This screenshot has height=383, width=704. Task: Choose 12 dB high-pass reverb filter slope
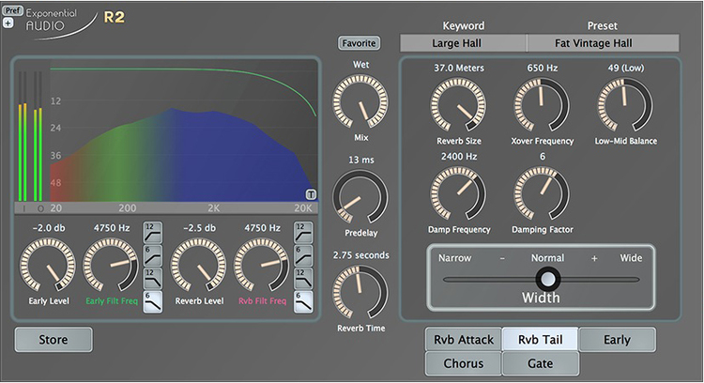coord(302,232)
